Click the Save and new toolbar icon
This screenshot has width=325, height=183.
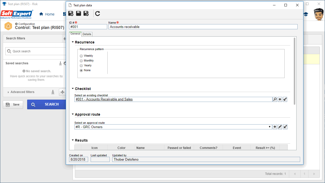point(71,13)
